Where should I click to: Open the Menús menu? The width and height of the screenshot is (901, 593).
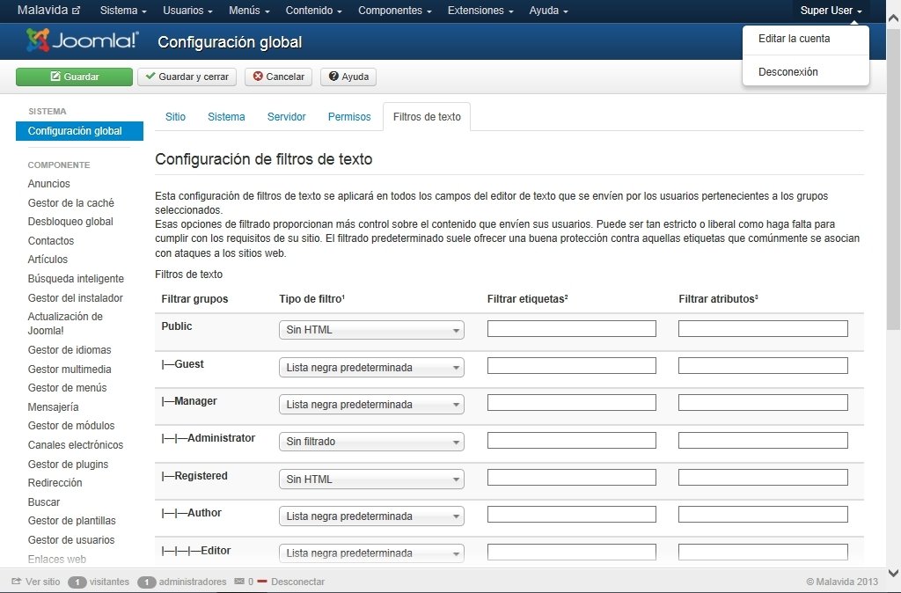pyautogui.click(x=249, y=11)
